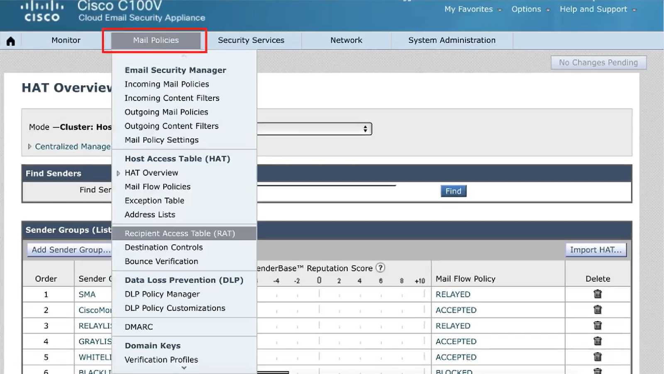Open the Help and Support menu

pos(593,9)
